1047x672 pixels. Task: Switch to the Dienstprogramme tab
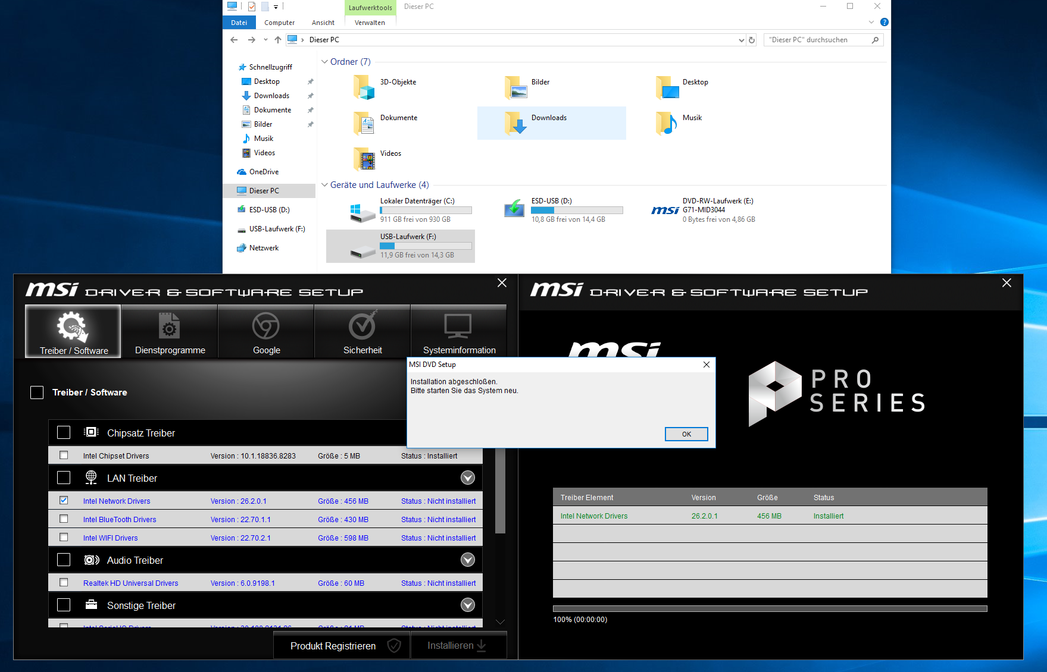[x=170, y=331]
